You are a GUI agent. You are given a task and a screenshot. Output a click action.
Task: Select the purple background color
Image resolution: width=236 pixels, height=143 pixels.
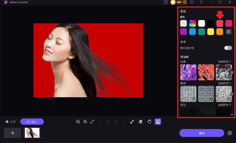click(x=183, y=32)
